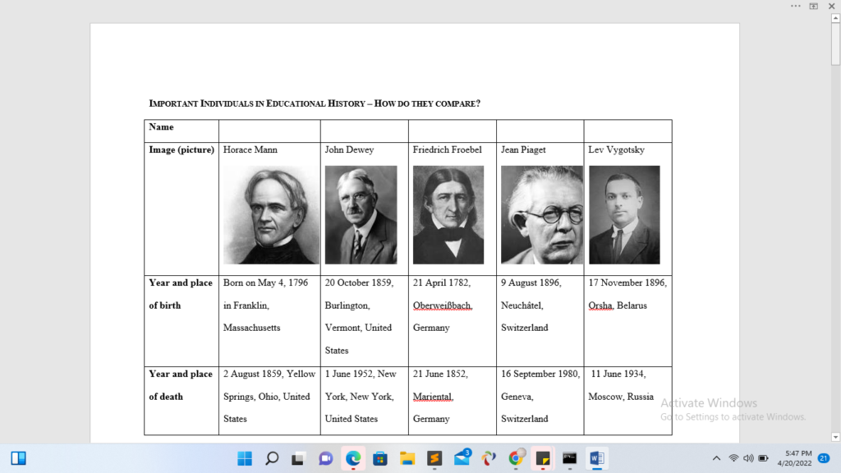841x473 pixels.
Task: Expand the hidden system tray icons chevron
Action: 716,458
